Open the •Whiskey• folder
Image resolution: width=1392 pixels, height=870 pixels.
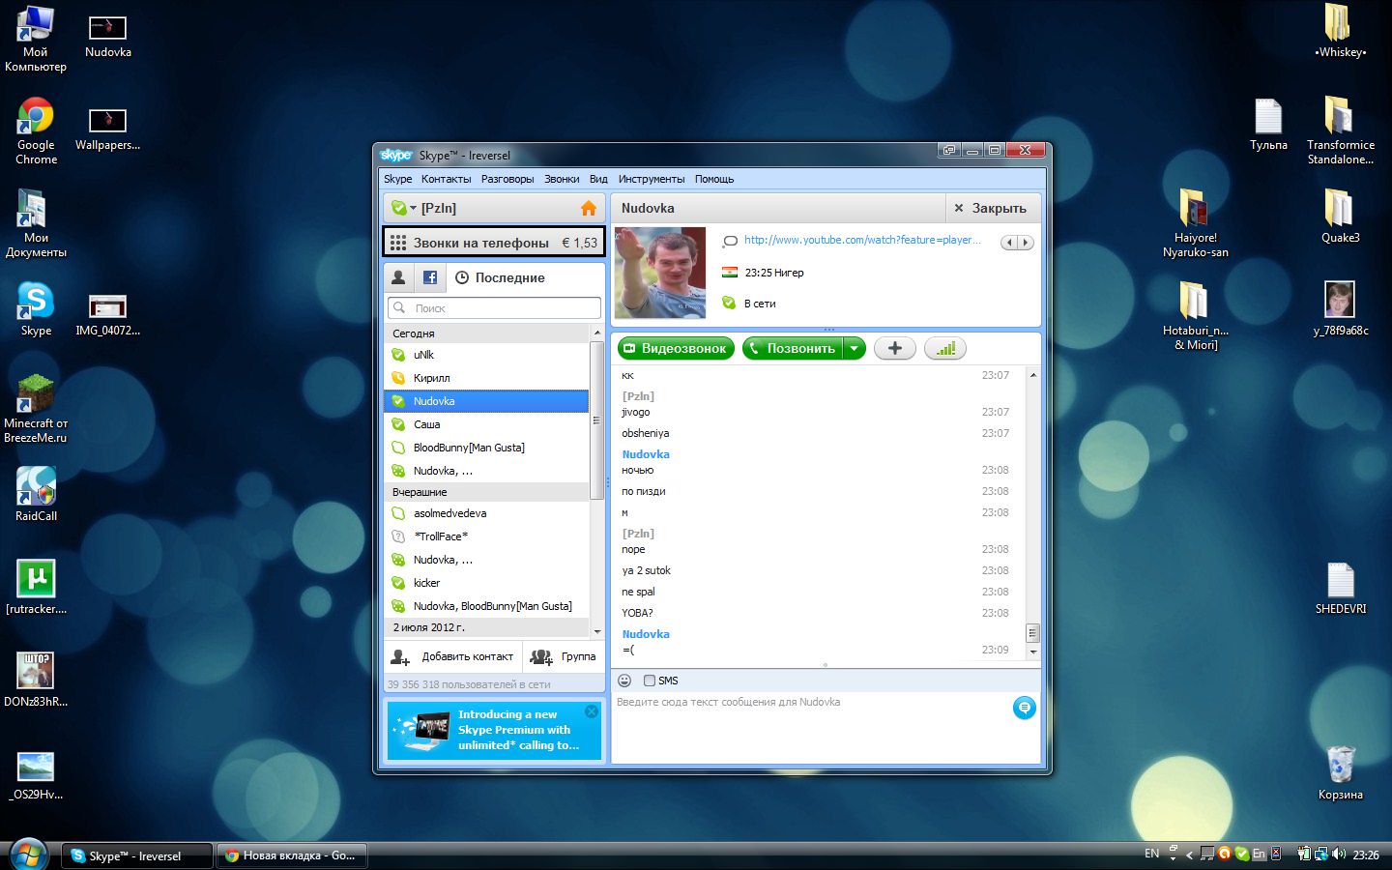[x=1341, y=31]
